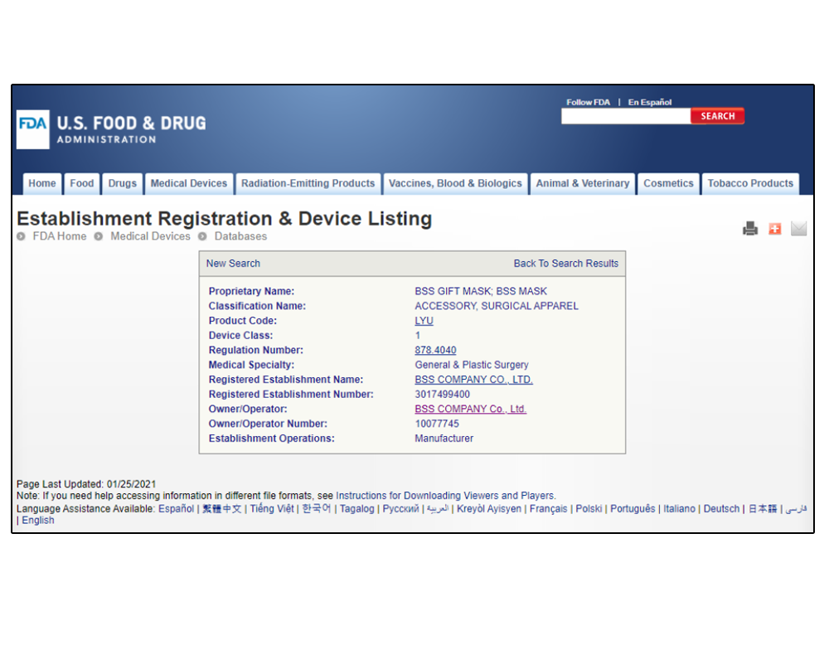
Task: Open the Food tab
Action: 82,183
